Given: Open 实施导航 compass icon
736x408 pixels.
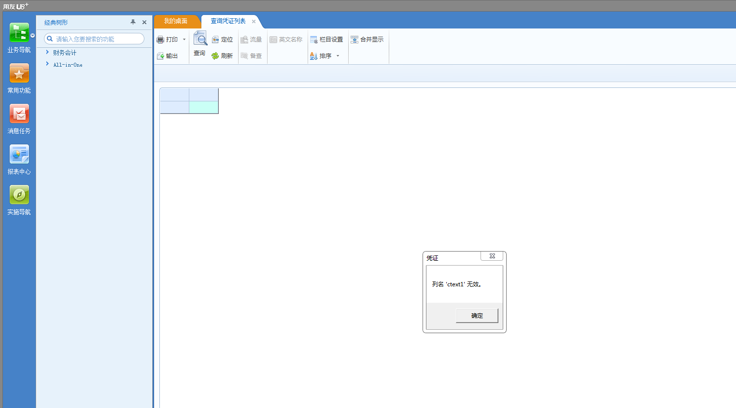Looking at the screenshot, I should coord(19,200).
